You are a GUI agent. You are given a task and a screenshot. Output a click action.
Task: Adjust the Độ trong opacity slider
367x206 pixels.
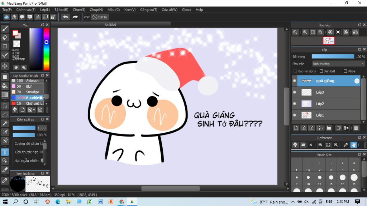point(333,57)
